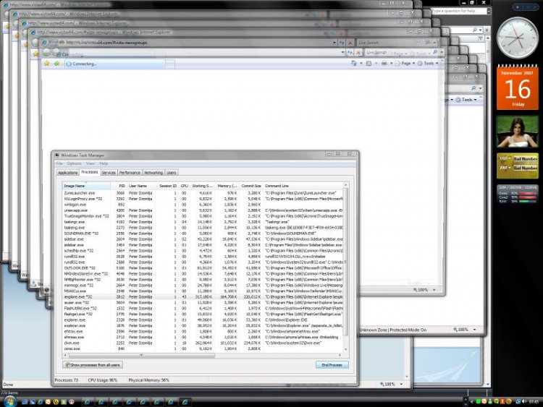543x407 pixels.
Task: Select the taskmgr.exe process row
Action: (x=203, y=222)
